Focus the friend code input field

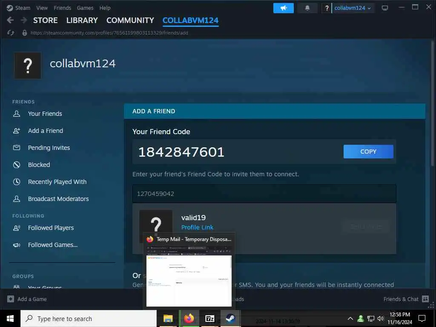point(264,194)
